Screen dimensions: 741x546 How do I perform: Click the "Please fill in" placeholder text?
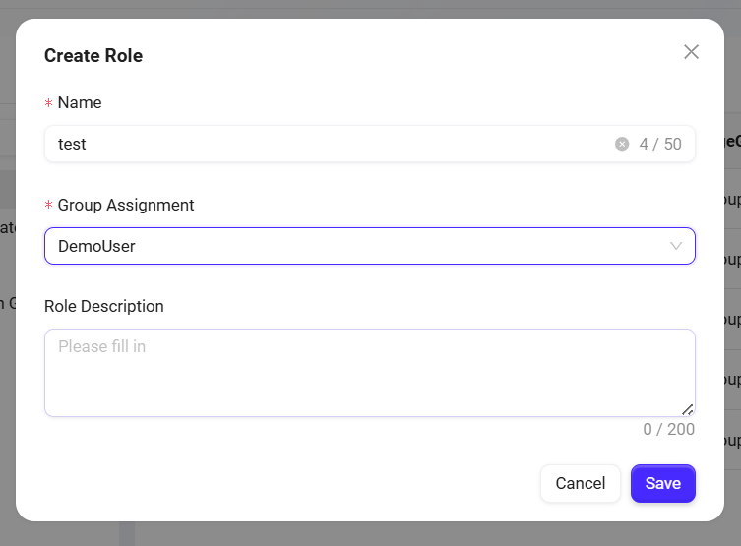pyautogui.click(x=101, y=346)
